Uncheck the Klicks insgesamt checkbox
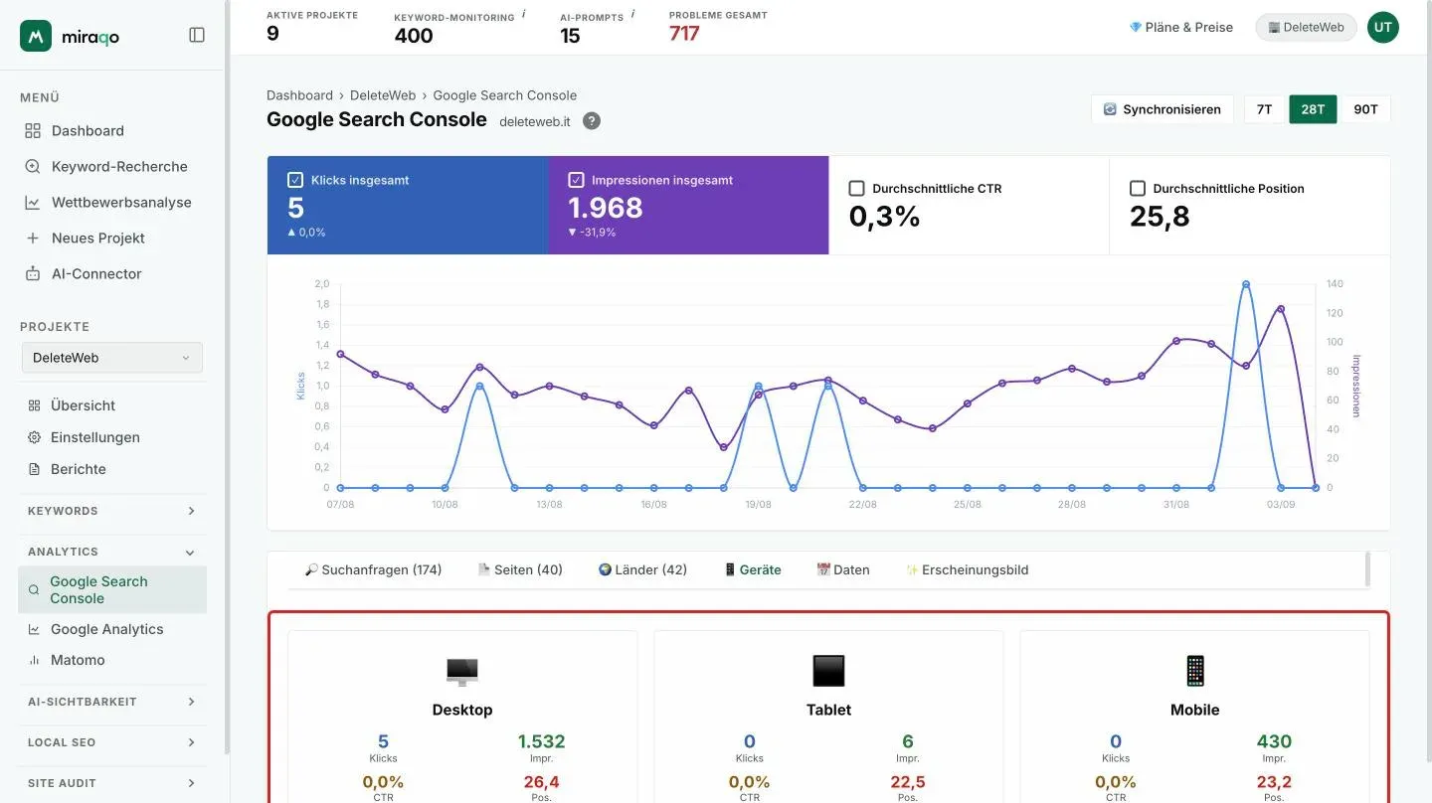 pos(295,180)
